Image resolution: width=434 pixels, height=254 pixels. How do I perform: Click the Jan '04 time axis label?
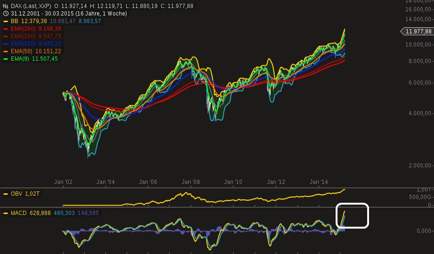click(105, 182)
